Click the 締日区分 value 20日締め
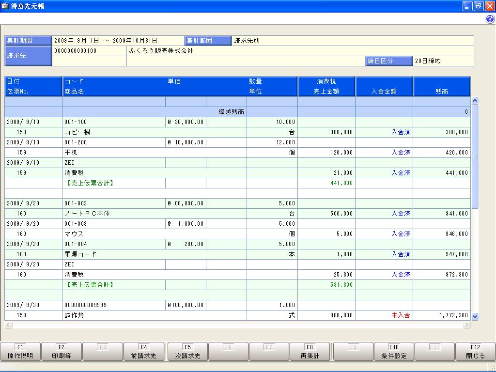 tap(443, 61)
